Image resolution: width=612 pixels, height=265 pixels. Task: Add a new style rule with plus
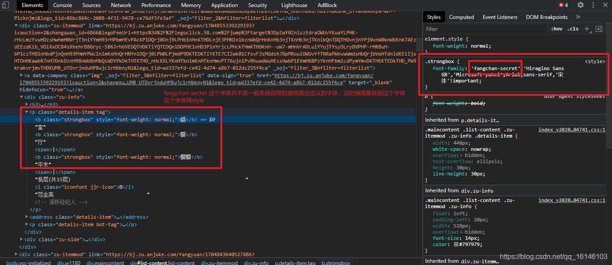(x=587, y=29)
